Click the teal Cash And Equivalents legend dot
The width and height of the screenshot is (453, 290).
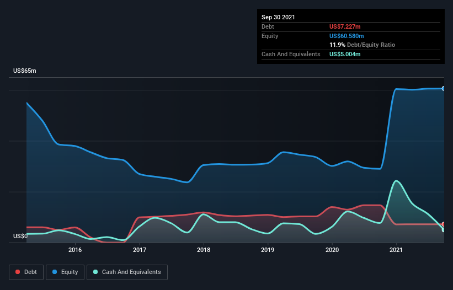pyautogui.click(x=95, y=272)
